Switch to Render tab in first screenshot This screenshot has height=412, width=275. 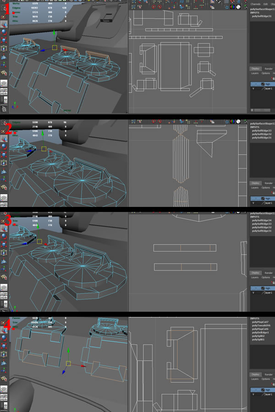coord(269,69)
